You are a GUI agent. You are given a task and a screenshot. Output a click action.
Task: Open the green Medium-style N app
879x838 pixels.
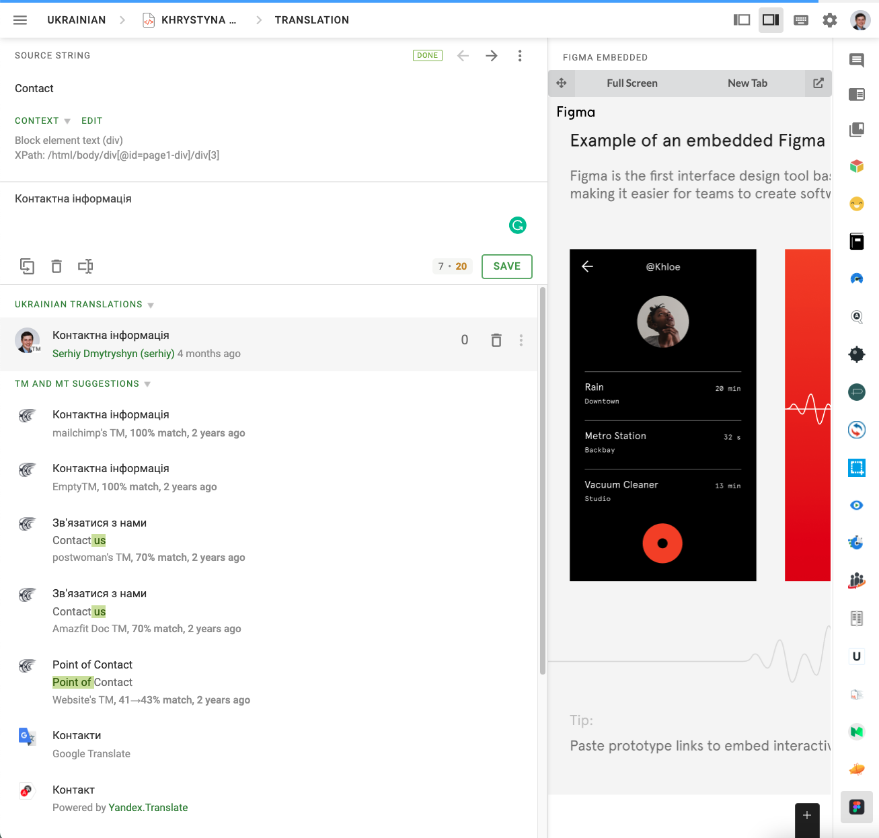pyautogui.click(x=857, y=732)
